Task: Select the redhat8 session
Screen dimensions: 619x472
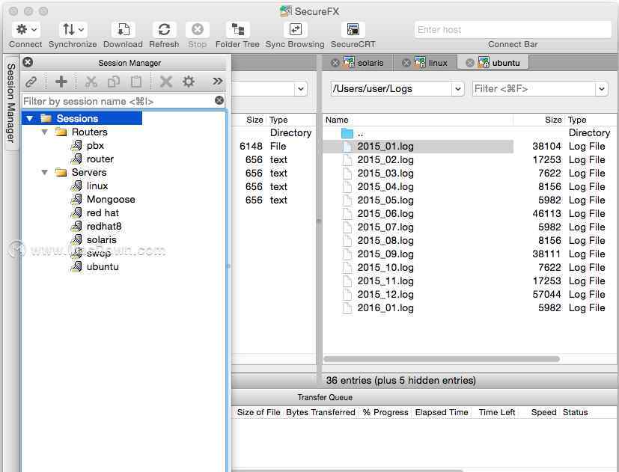Action: coord(104,226)
